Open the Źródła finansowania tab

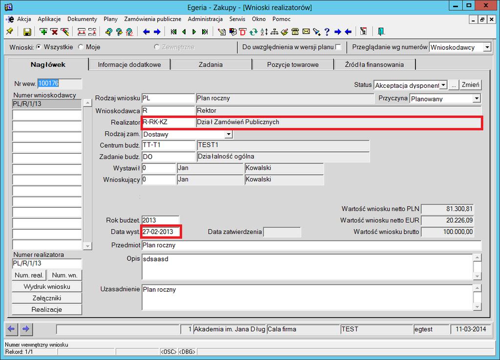375,65
